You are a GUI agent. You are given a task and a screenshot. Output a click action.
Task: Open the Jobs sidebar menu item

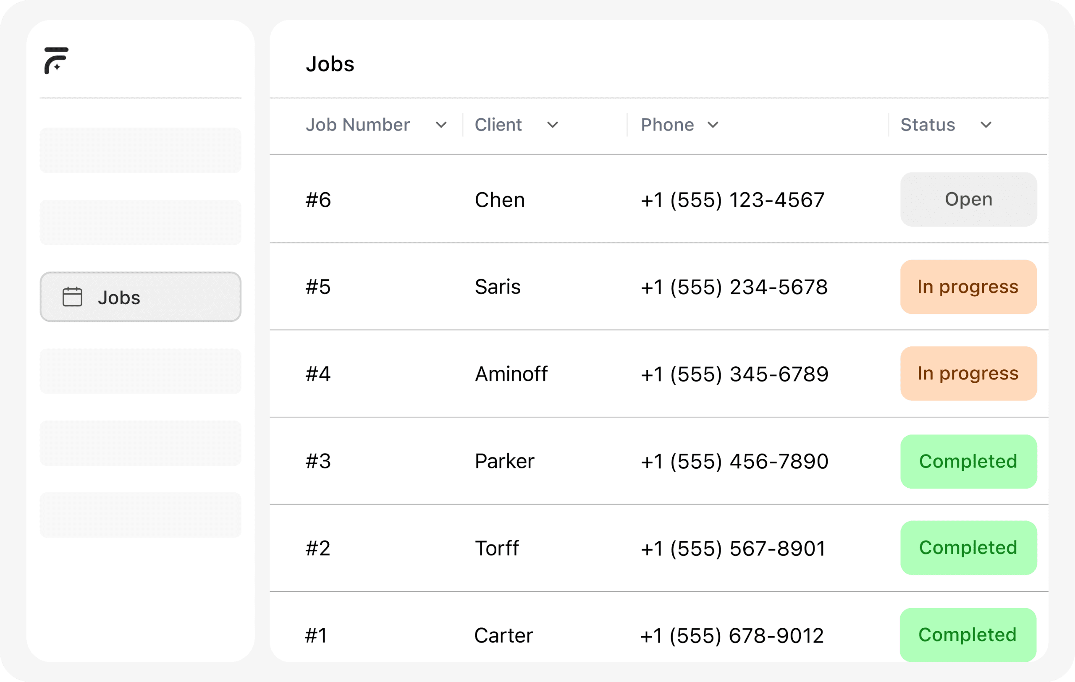[x=140, y=297]
